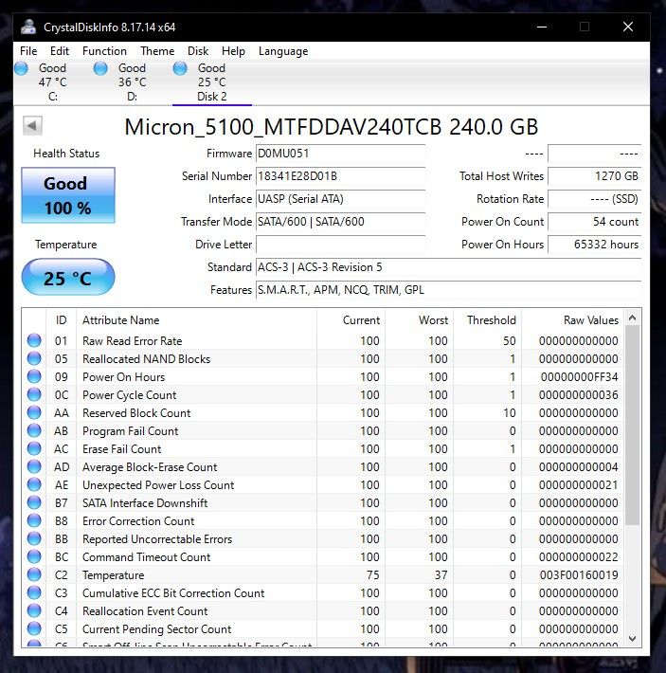Click the Transfer Mode field

[340, 222]
